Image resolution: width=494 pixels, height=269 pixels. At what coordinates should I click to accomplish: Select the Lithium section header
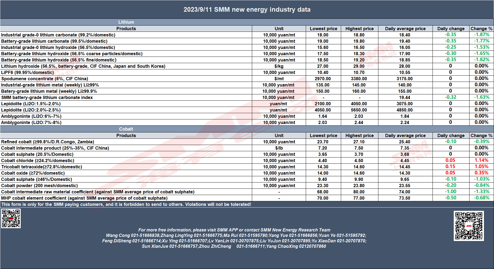click(x=126, y=22)
